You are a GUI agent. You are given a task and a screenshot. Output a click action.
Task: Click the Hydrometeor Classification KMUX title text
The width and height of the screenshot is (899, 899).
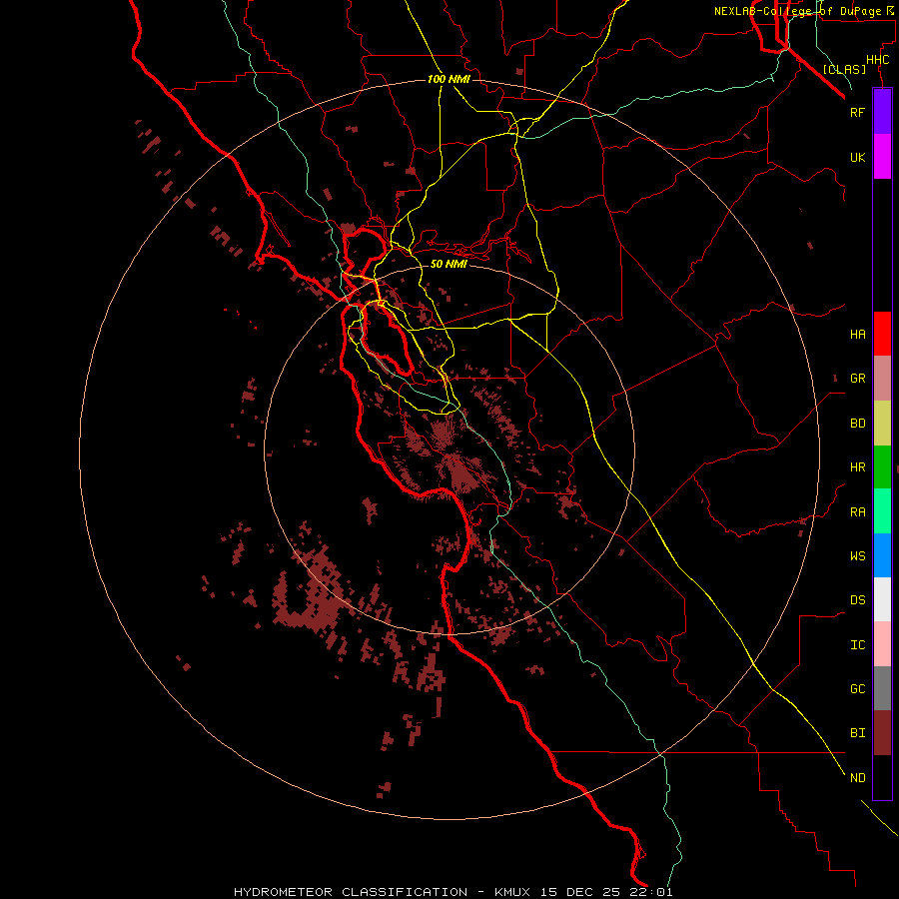pyautogui.click(x=452, y=892)
